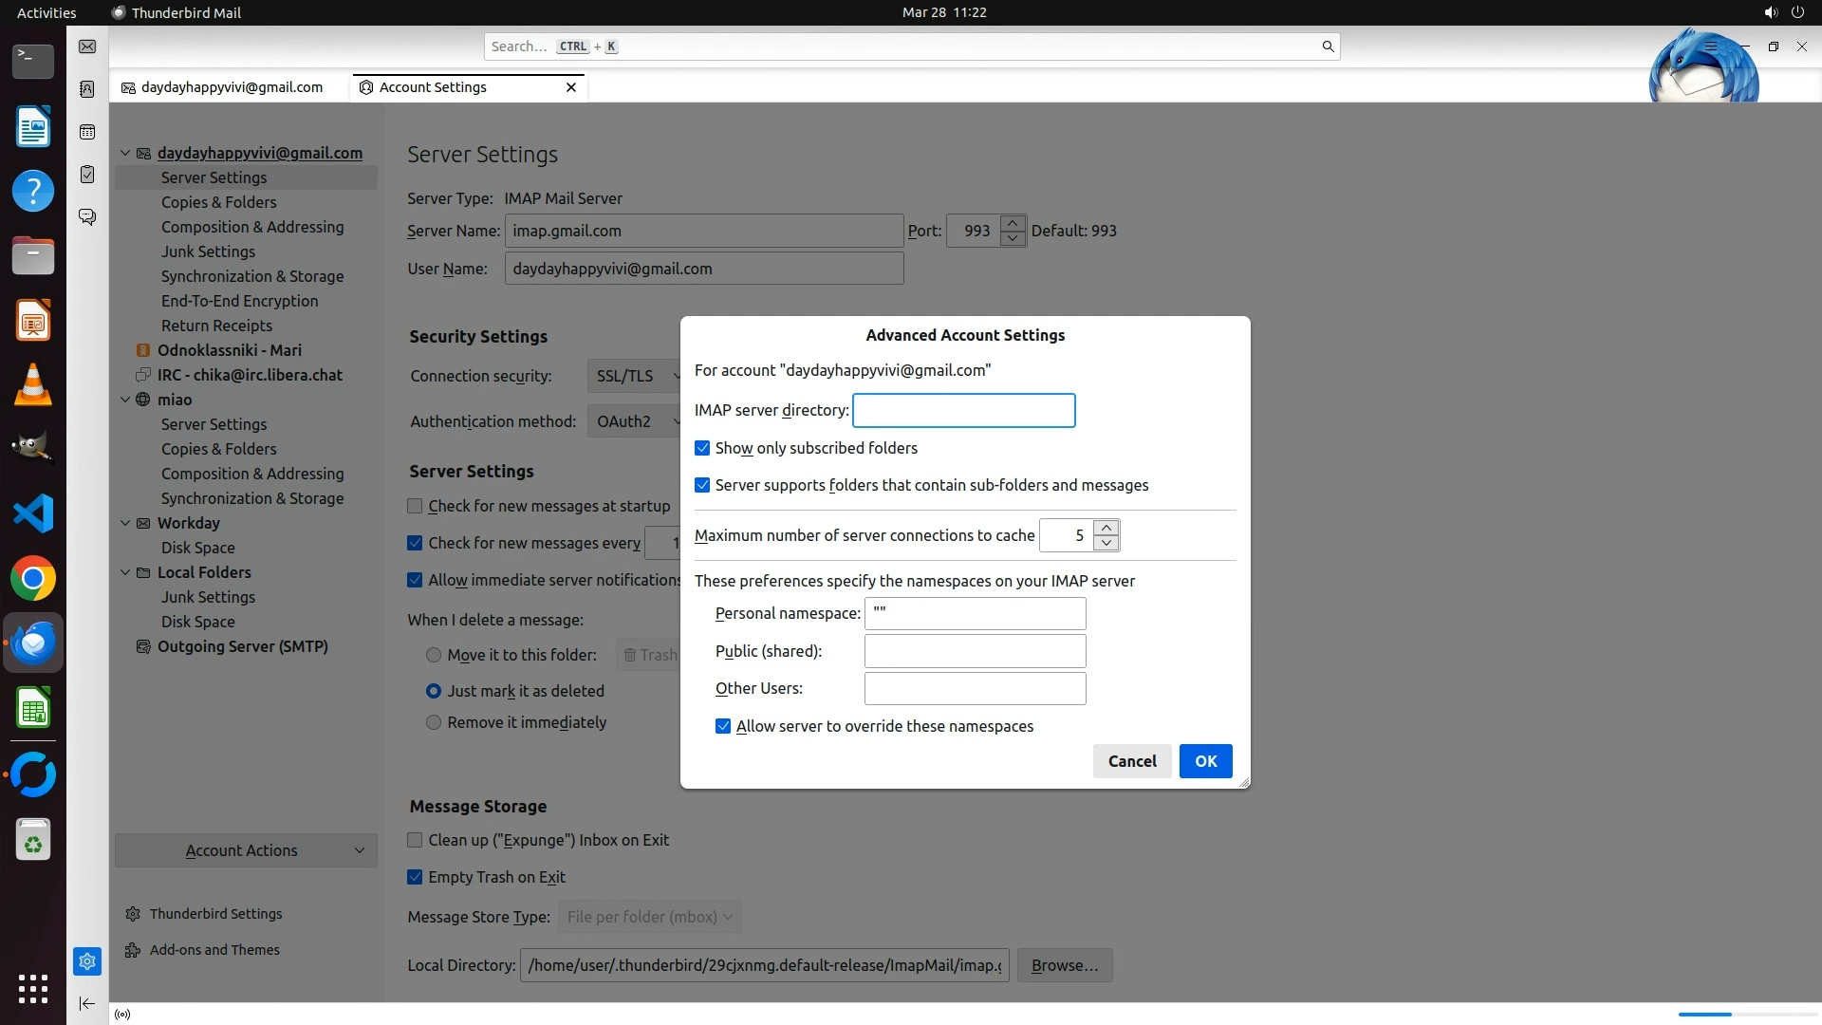This screenshot has width=1822, height=1025.
Task: Uncheck Server supports folders with sub-folders option
Action: pyautogui.click(x=702, y=485)
